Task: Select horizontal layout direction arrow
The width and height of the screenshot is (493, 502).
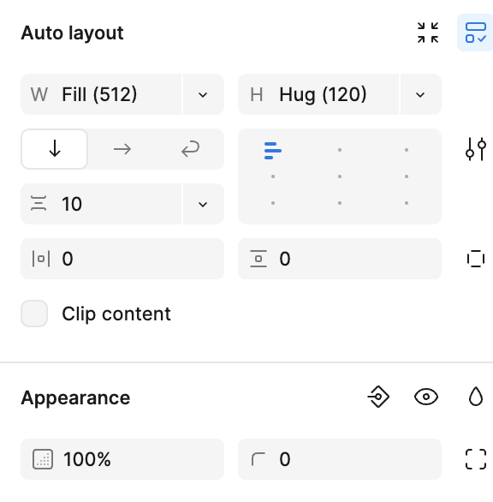Action: [122, 149]
